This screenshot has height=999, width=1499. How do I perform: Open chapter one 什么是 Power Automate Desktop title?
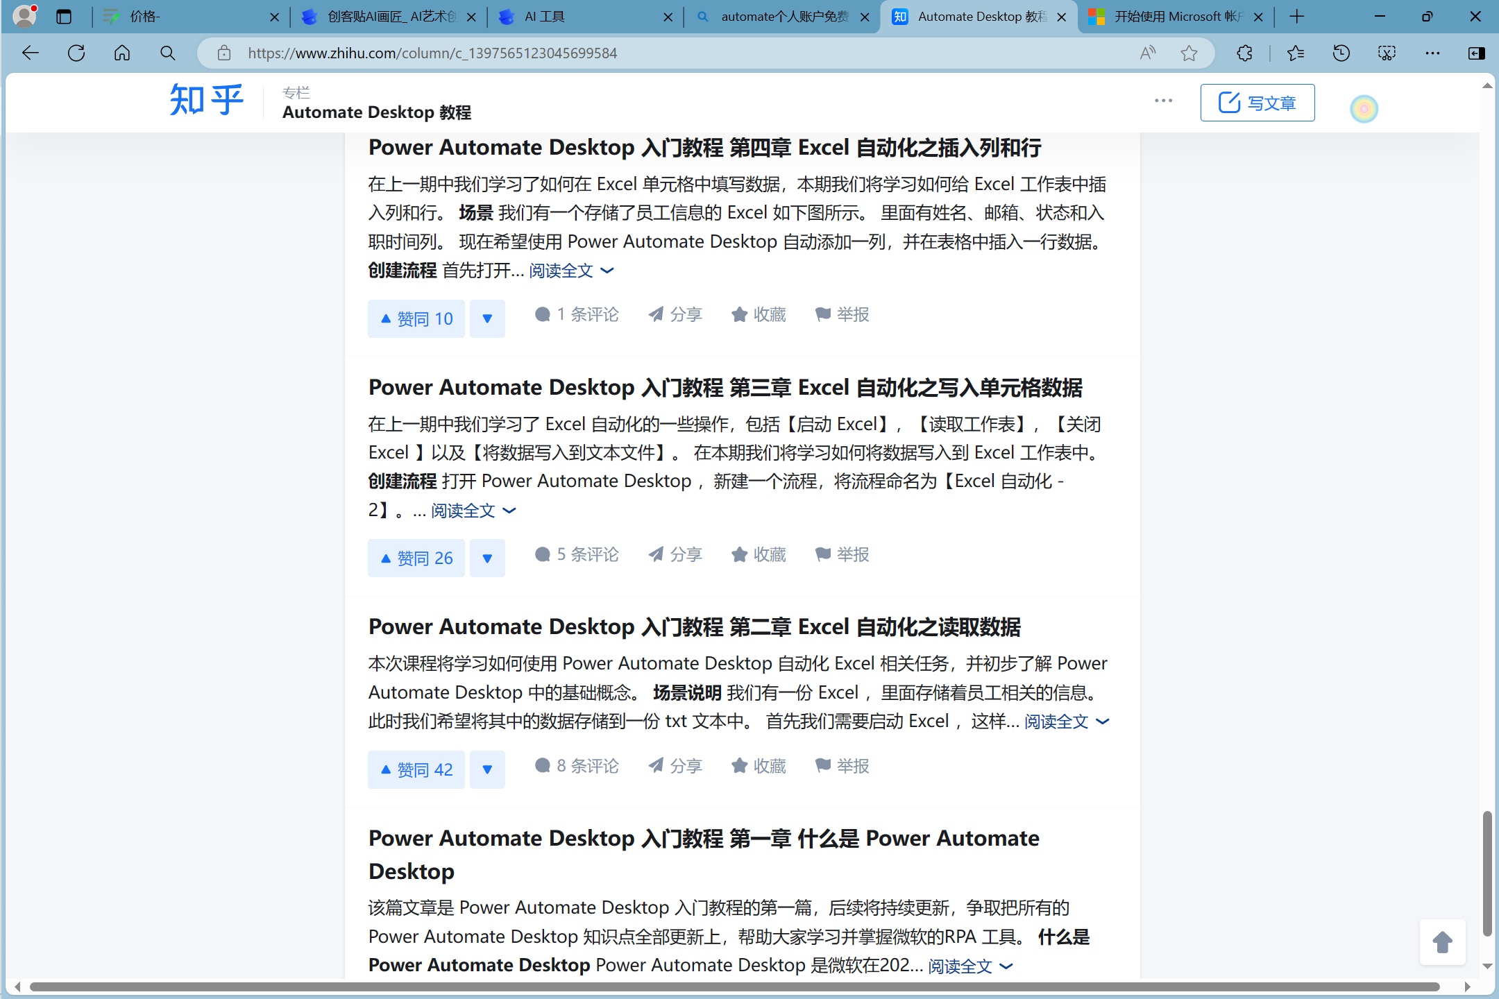click(704, 855)
